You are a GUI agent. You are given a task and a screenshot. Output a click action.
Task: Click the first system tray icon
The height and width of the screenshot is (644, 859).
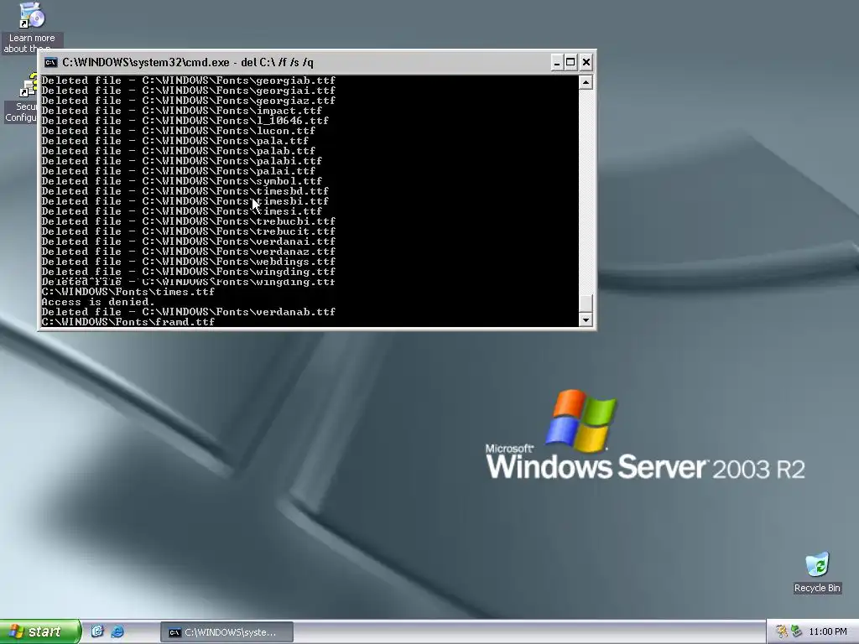coord(781,632)
